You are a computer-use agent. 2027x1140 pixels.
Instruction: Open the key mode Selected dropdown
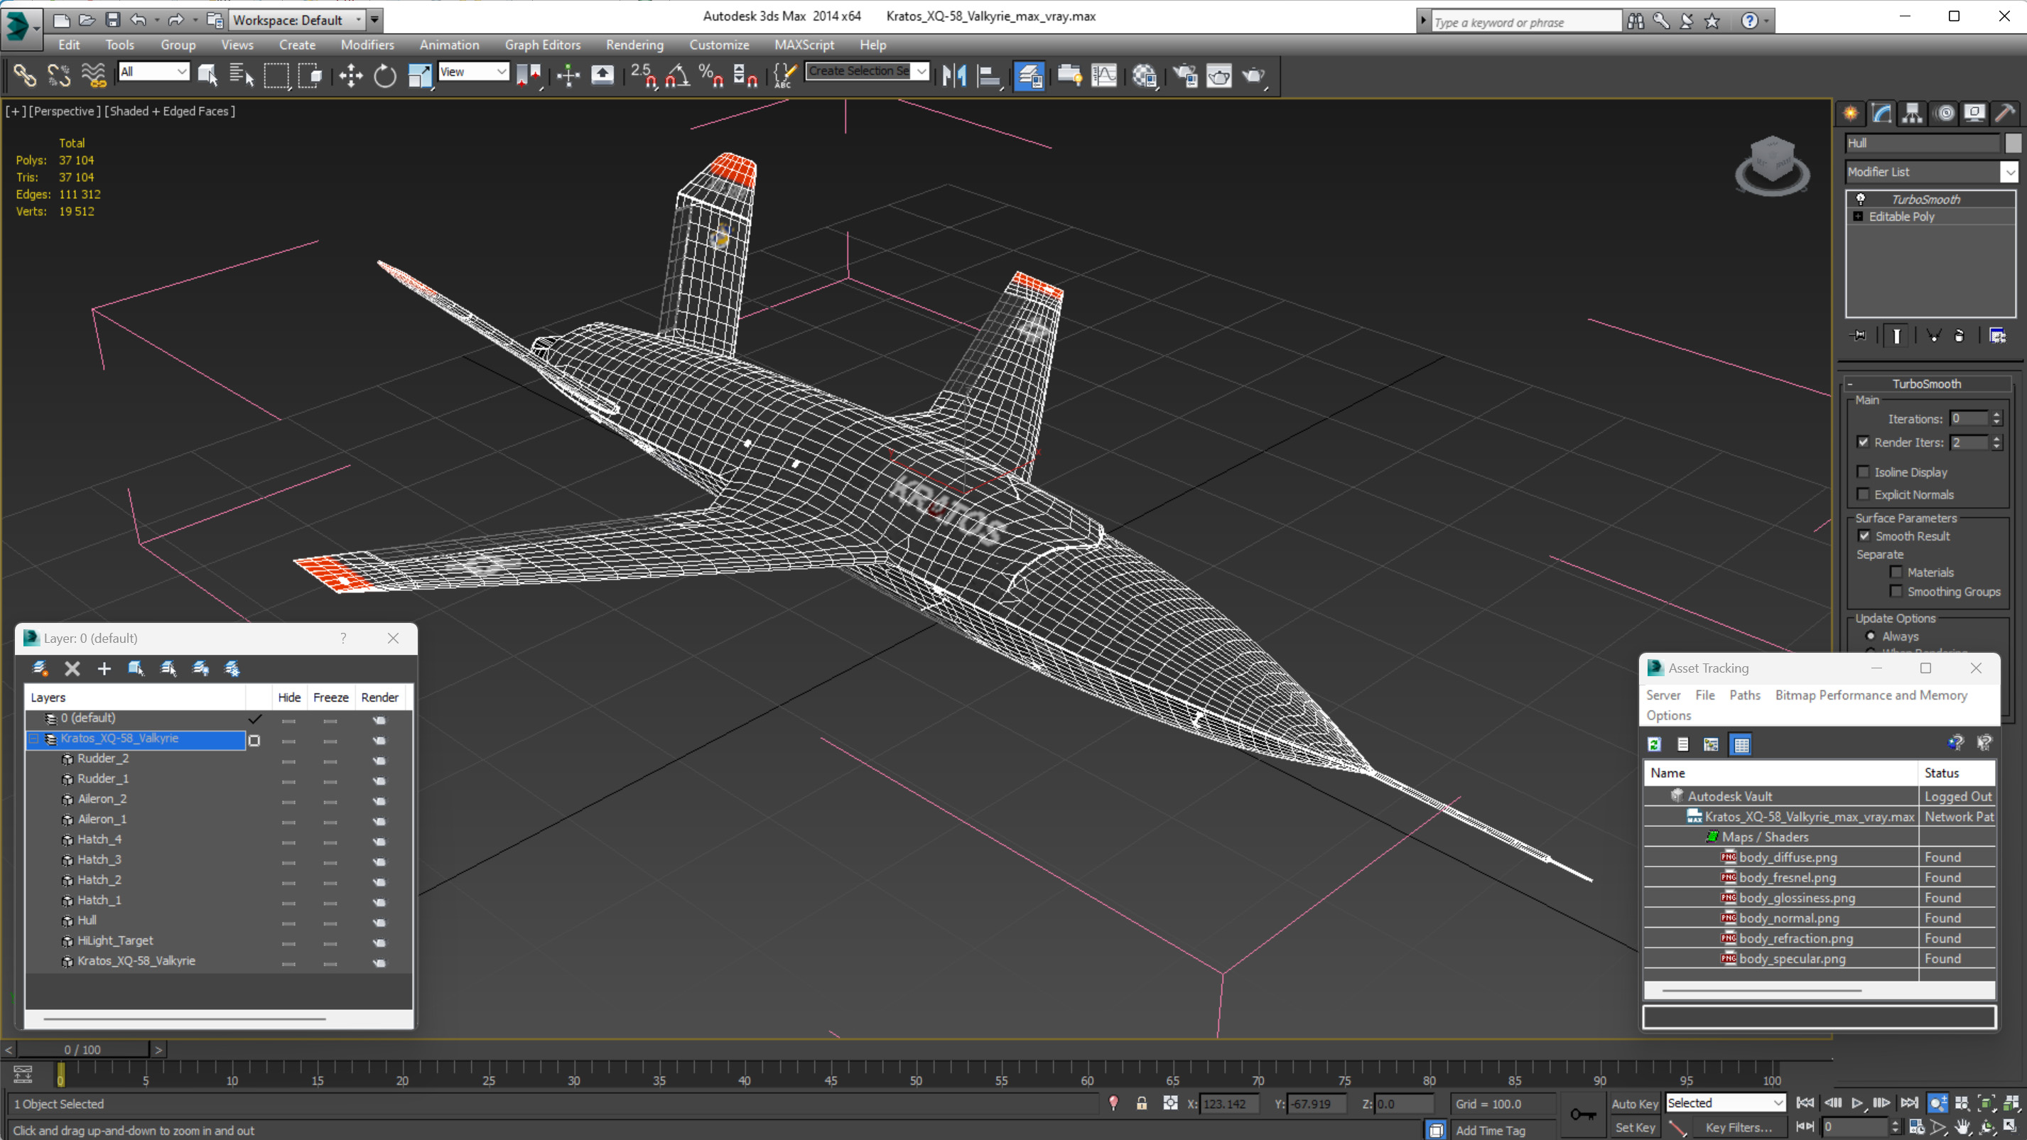(x=1777, y=1103)
